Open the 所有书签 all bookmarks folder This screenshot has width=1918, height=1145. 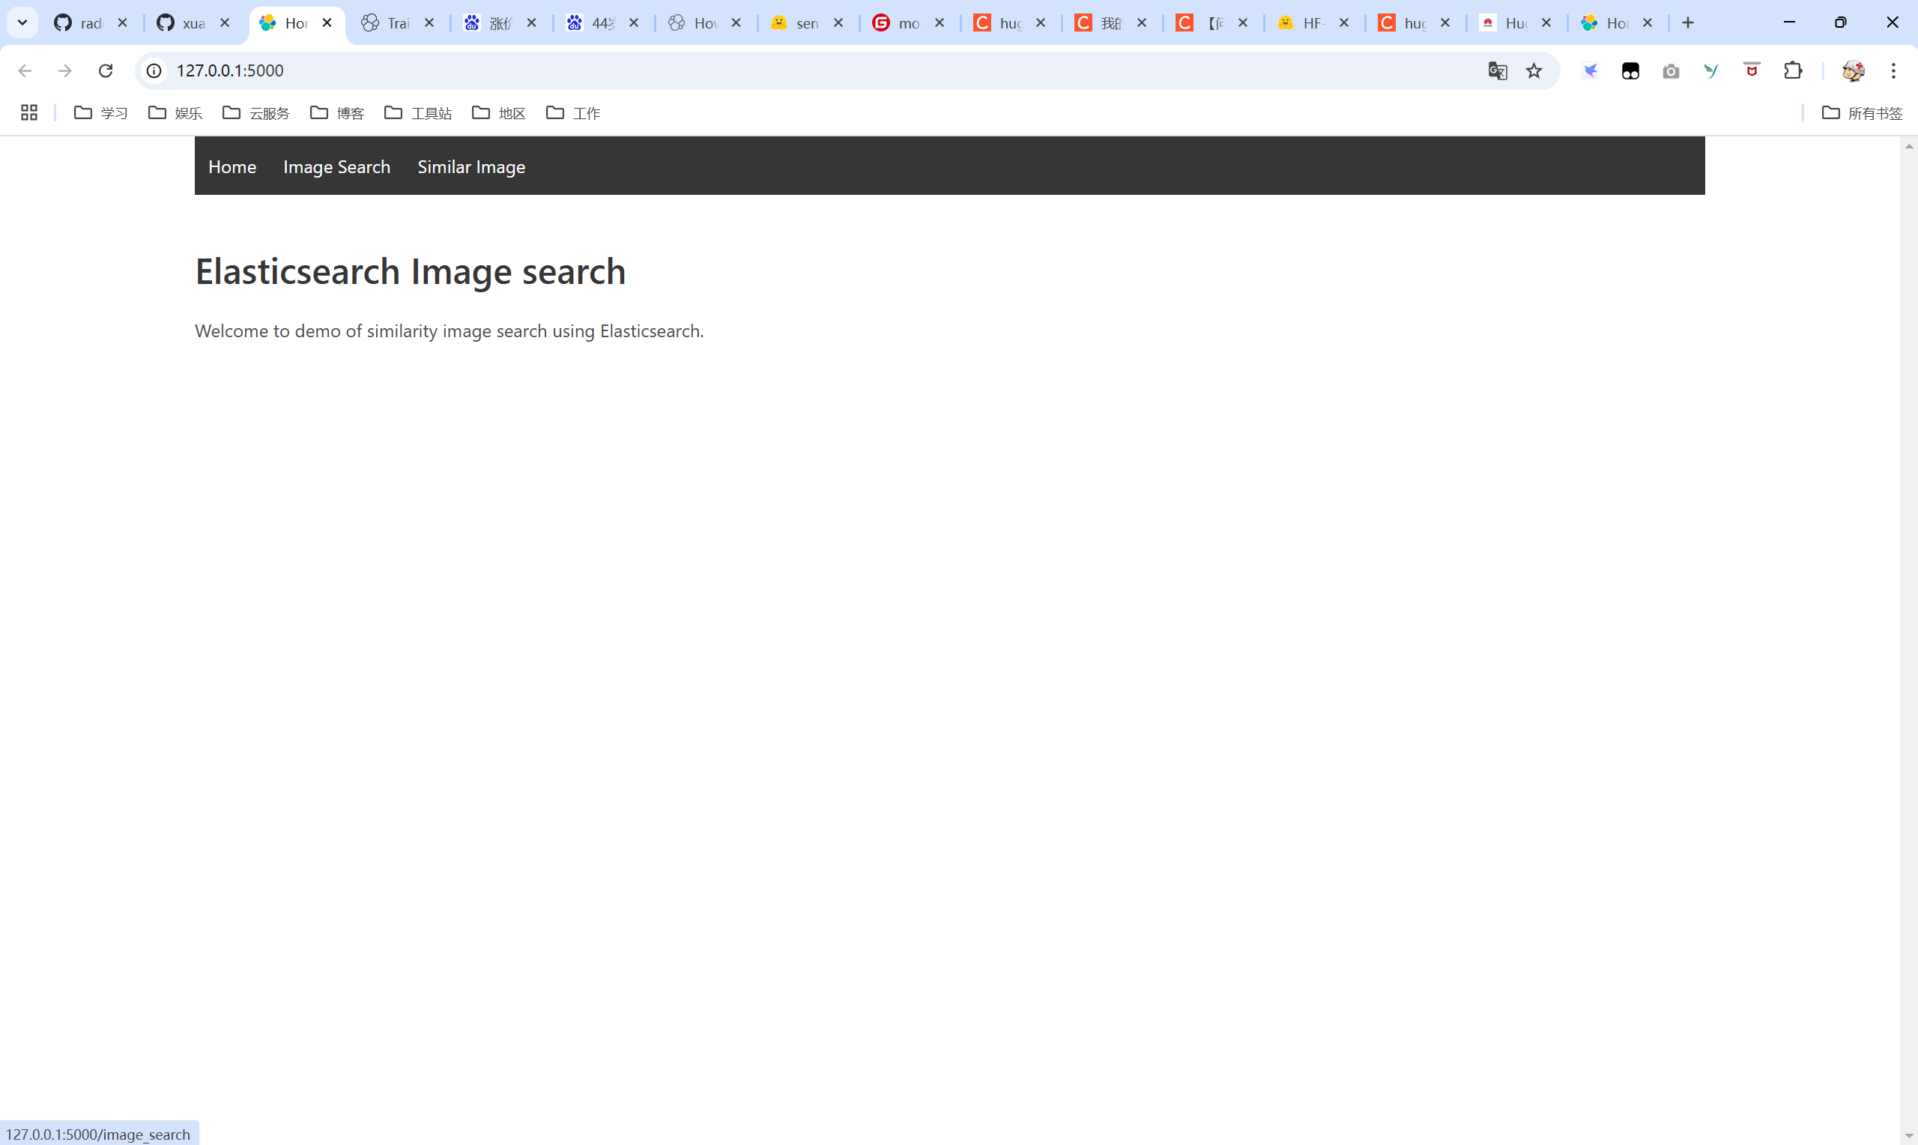pos(1862,113)
